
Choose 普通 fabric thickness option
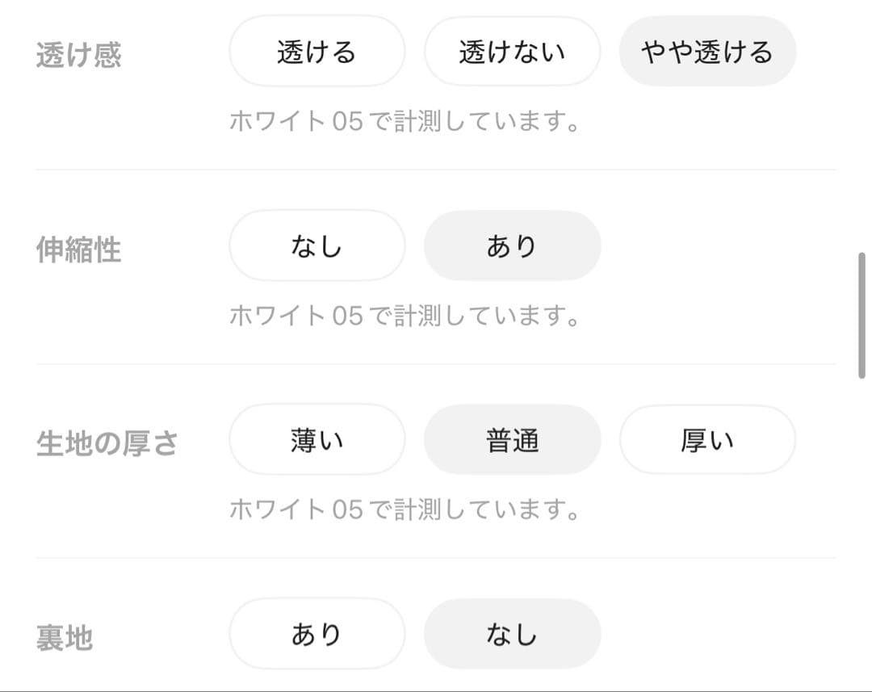click(x=512, y=439)
